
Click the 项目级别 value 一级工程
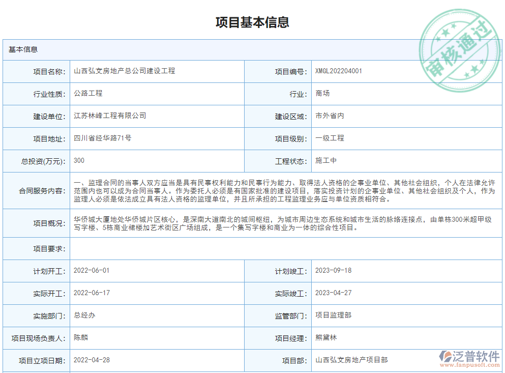[328, 138]
